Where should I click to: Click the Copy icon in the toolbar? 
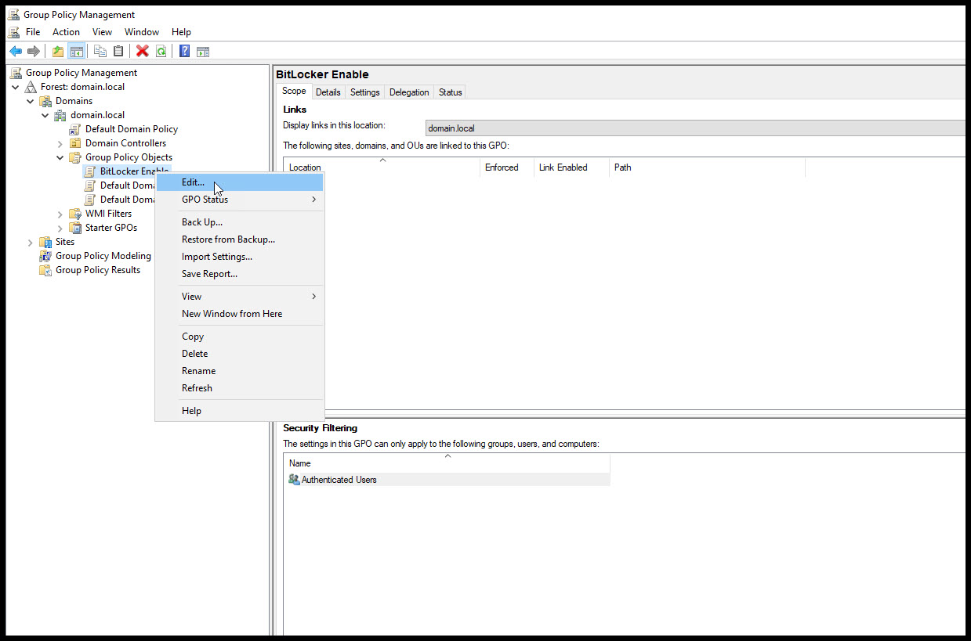100,50
